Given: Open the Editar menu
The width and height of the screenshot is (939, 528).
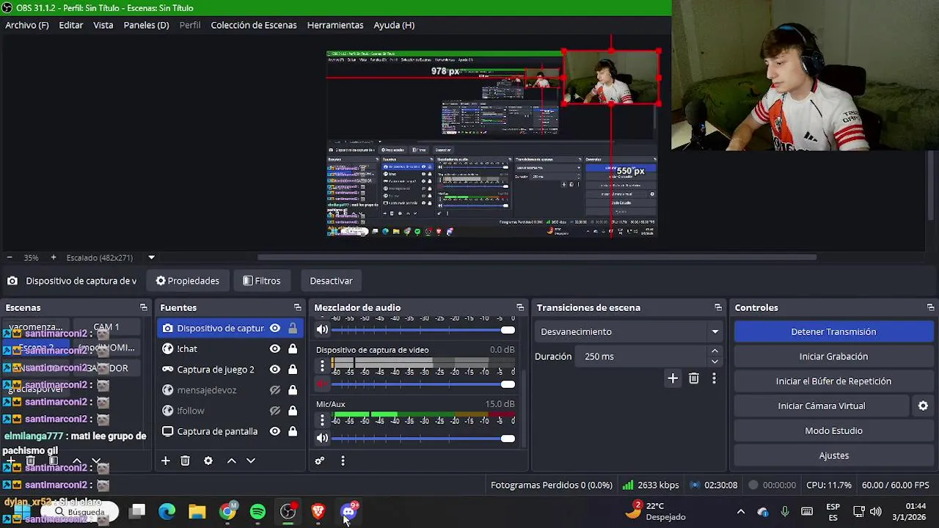Looking at the screenshot, I should click(x=71, y=25).
